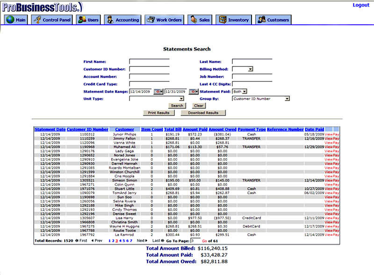The width and height of the screenshot is (374, 275).
Task: Focus the Last Name field
Action: (252, 62)
